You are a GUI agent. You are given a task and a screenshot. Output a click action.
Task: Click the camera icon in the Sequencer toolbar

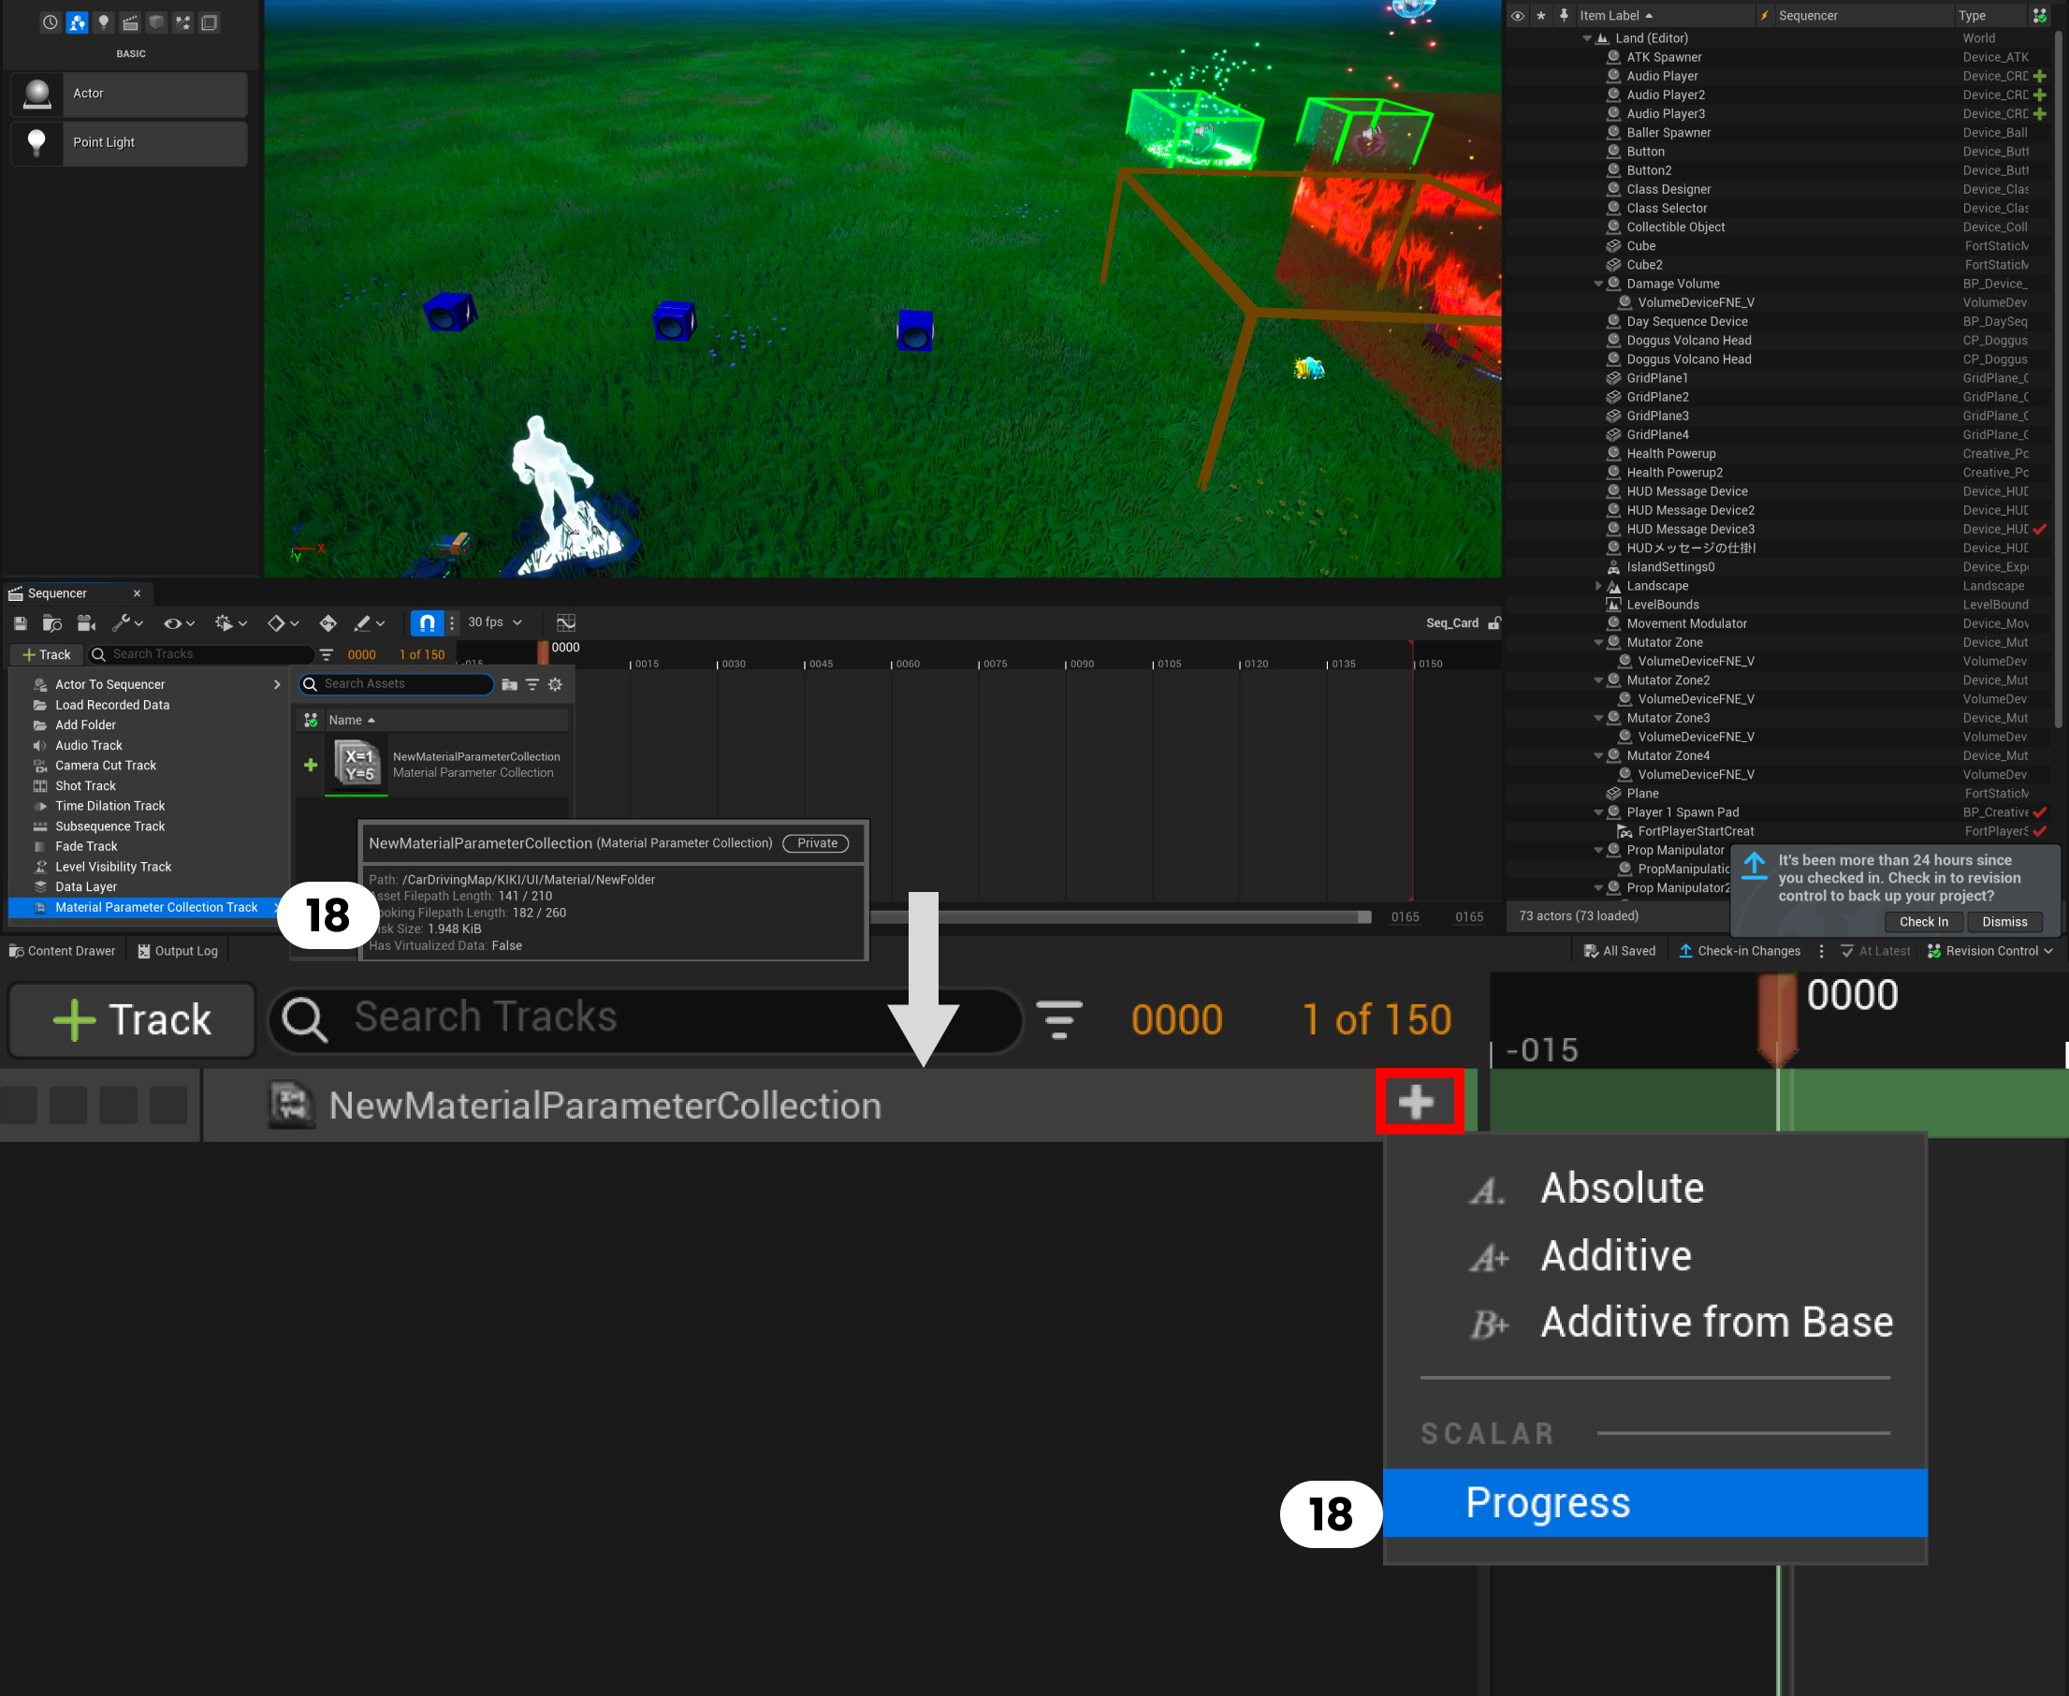click(86, 622)
